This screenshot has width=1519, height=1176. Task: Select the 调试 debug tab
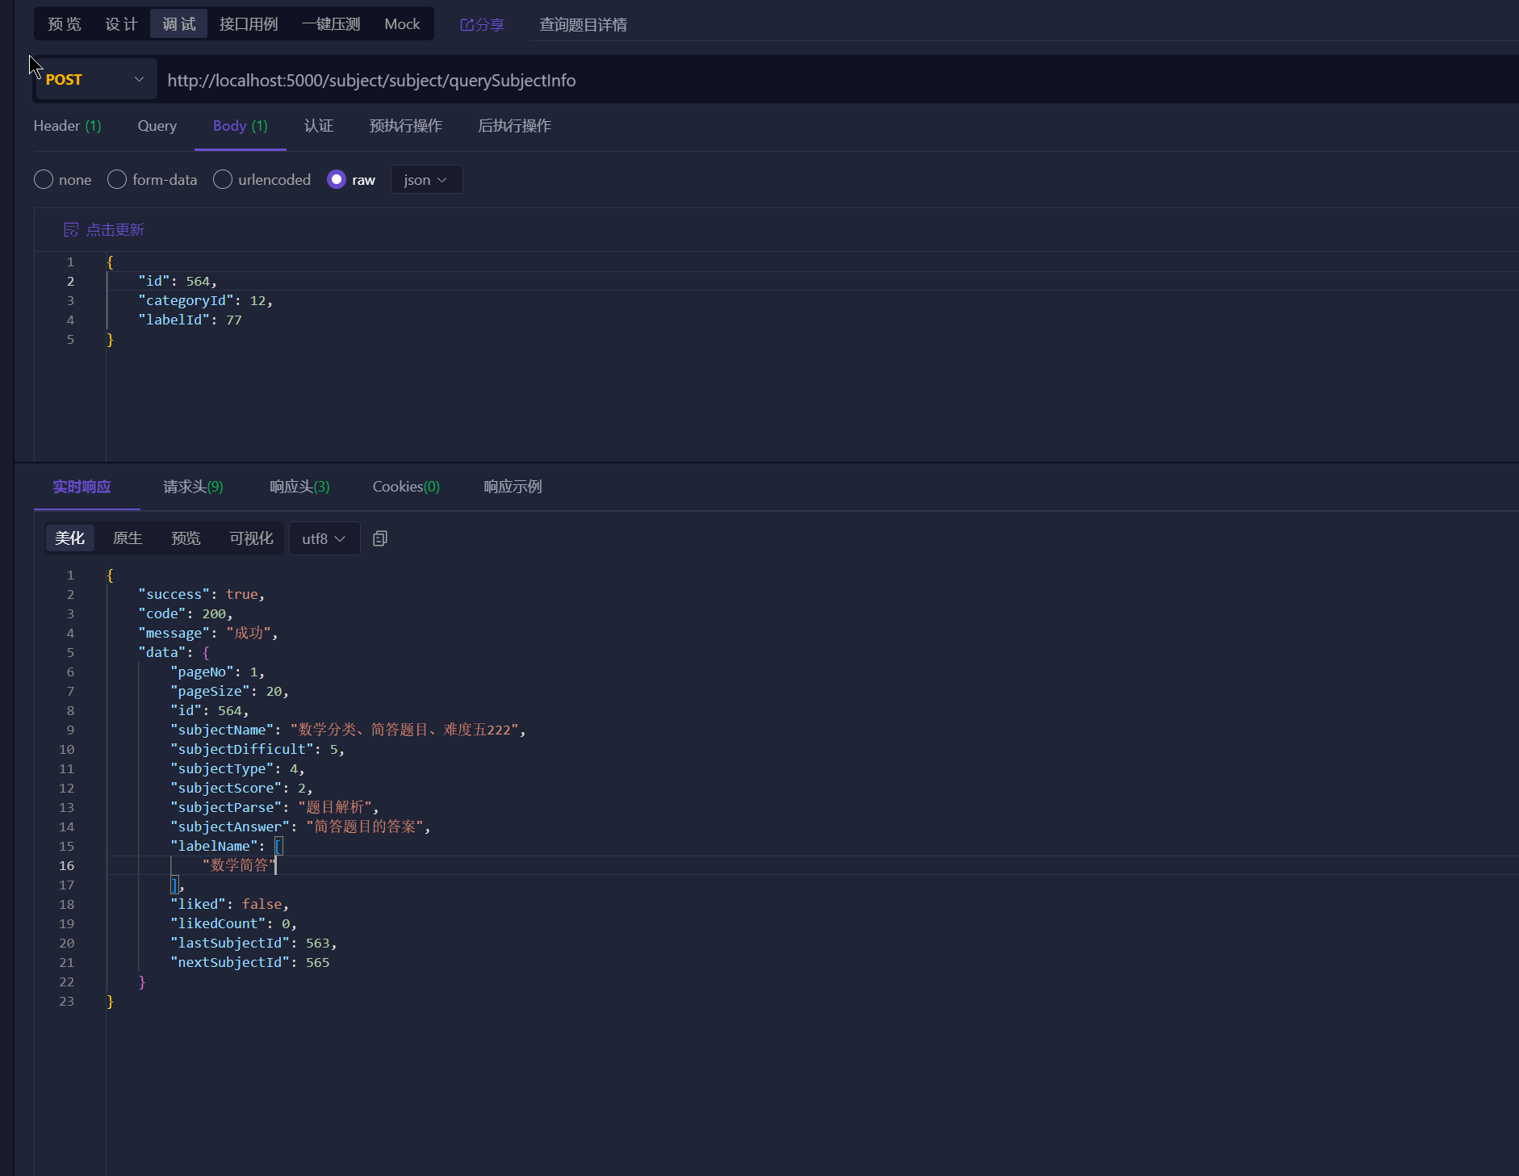(179, 24)
